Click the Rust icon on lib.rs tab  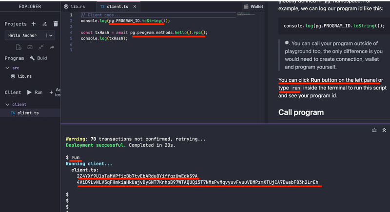pos(66,7)
